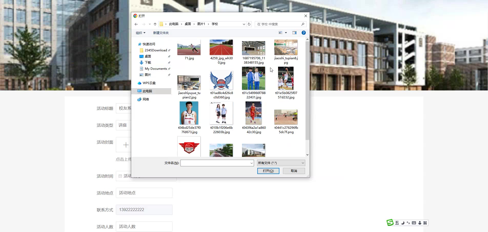Toggle the preview pane icon
Viewport: 488px width, 232px height.
[x=294, y=33]
